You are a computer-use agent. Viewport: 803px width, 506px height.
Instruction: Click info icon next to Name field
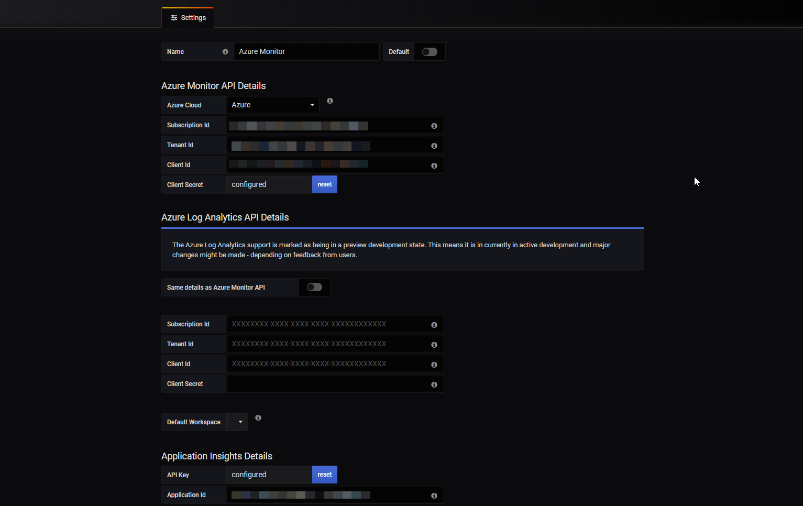[225, 52]
